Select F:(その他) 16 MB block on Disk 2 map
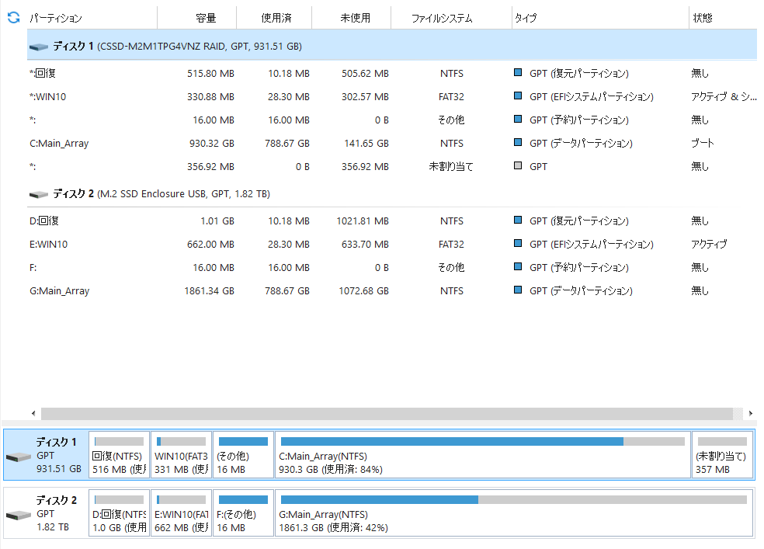This screenshot has width=764, height=549. click(243, 513)
